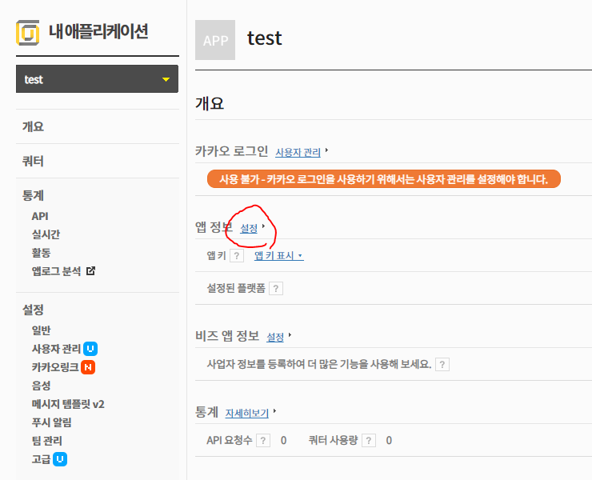Click the API 요청수 label
592x480 pixels.
[x=229, y=440]
